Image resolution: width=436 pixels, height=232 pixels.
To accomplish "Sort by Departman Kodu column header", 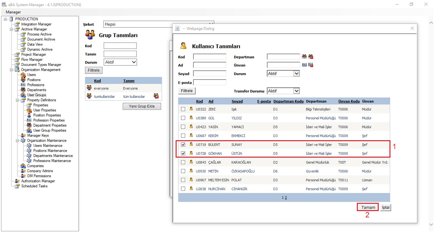I will coord(288,101).
